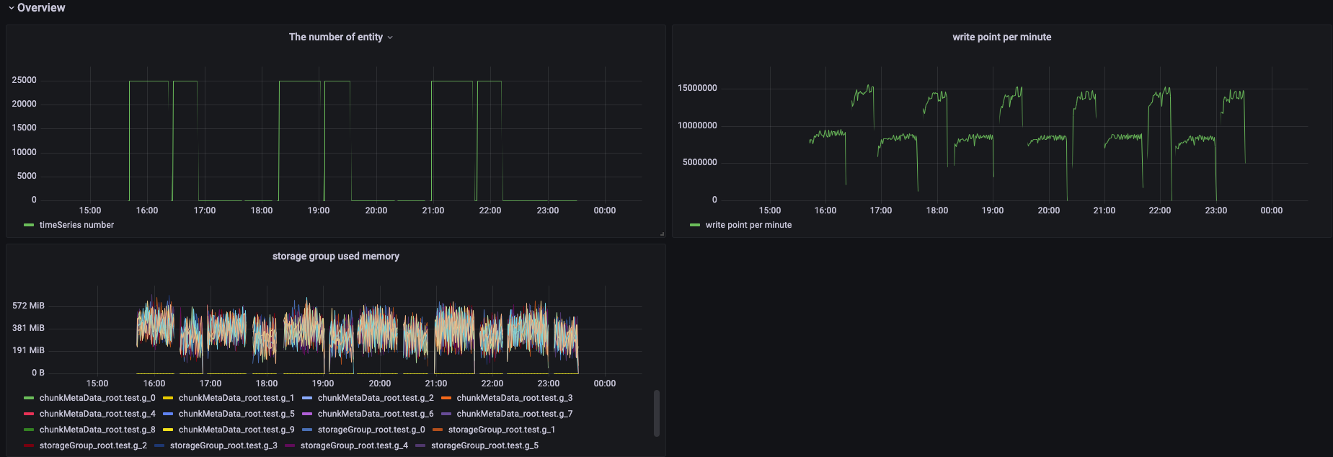Click the orange swatch next to chunkMetaData_root.test.g_3
The width and height of the screenshot is (1333, 457).
tap(446, 398)
